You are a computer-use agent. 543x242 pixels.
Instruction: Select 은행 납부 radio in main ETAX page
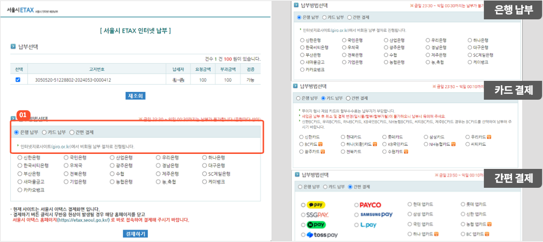pos(16,132)
